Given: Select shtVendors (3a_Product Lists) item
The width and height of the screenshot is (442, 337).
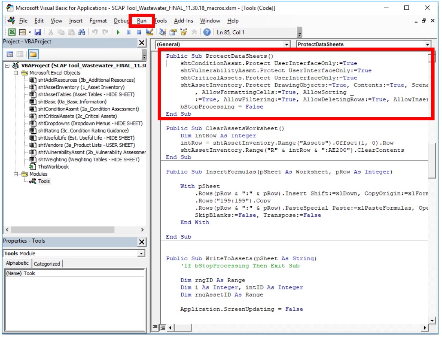Looking at the screenshot, I should [x=86, y=145].
